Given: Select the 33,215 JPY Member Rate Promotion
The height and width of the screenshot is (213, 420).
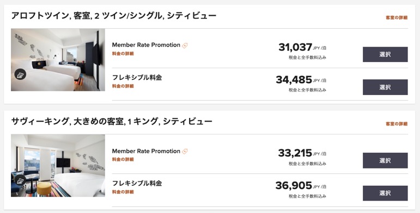Looking at the screenshot, I should click(x=385, y=160).
